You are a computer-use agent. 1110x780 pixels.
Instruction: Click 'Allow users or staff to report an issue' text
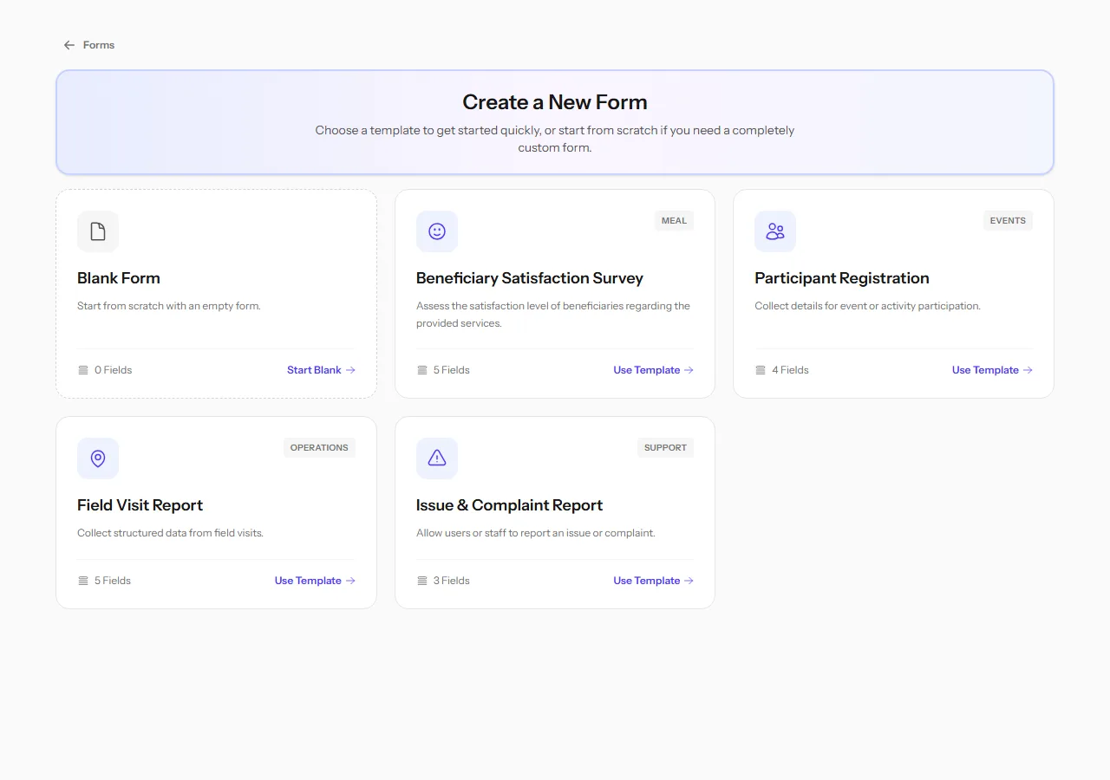pyautogui.click(x=536, y=533)
